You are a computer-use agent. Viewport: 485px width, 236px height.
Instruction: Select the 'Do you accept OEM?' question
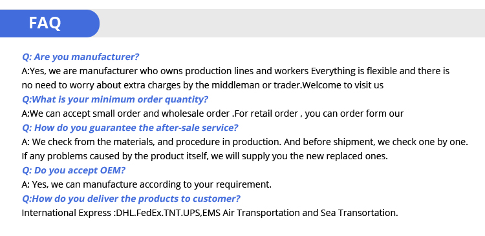click(74, 171)
